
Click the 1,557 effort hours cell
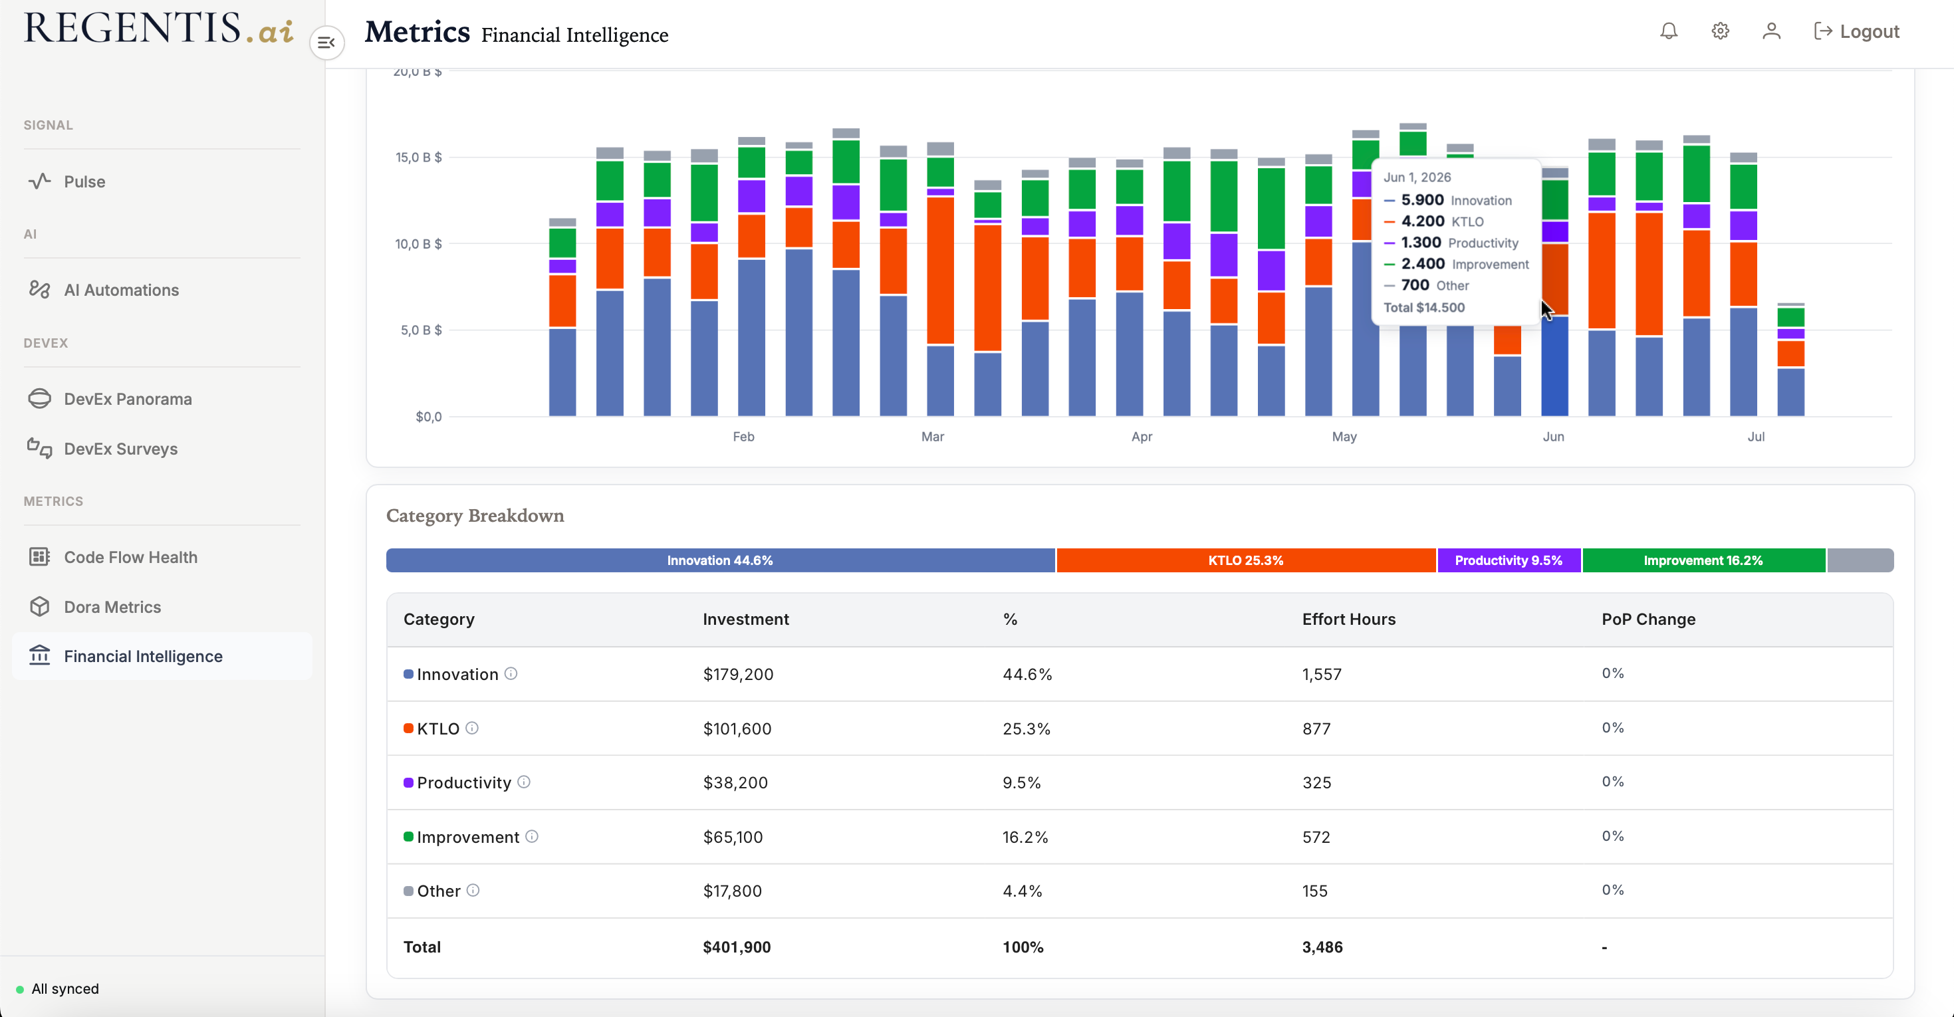1322,674
